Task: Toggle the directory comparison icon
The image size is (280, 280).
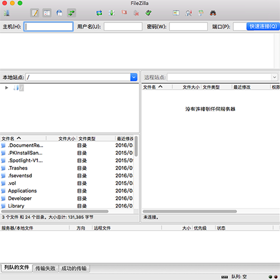Action: click(188, 13)
